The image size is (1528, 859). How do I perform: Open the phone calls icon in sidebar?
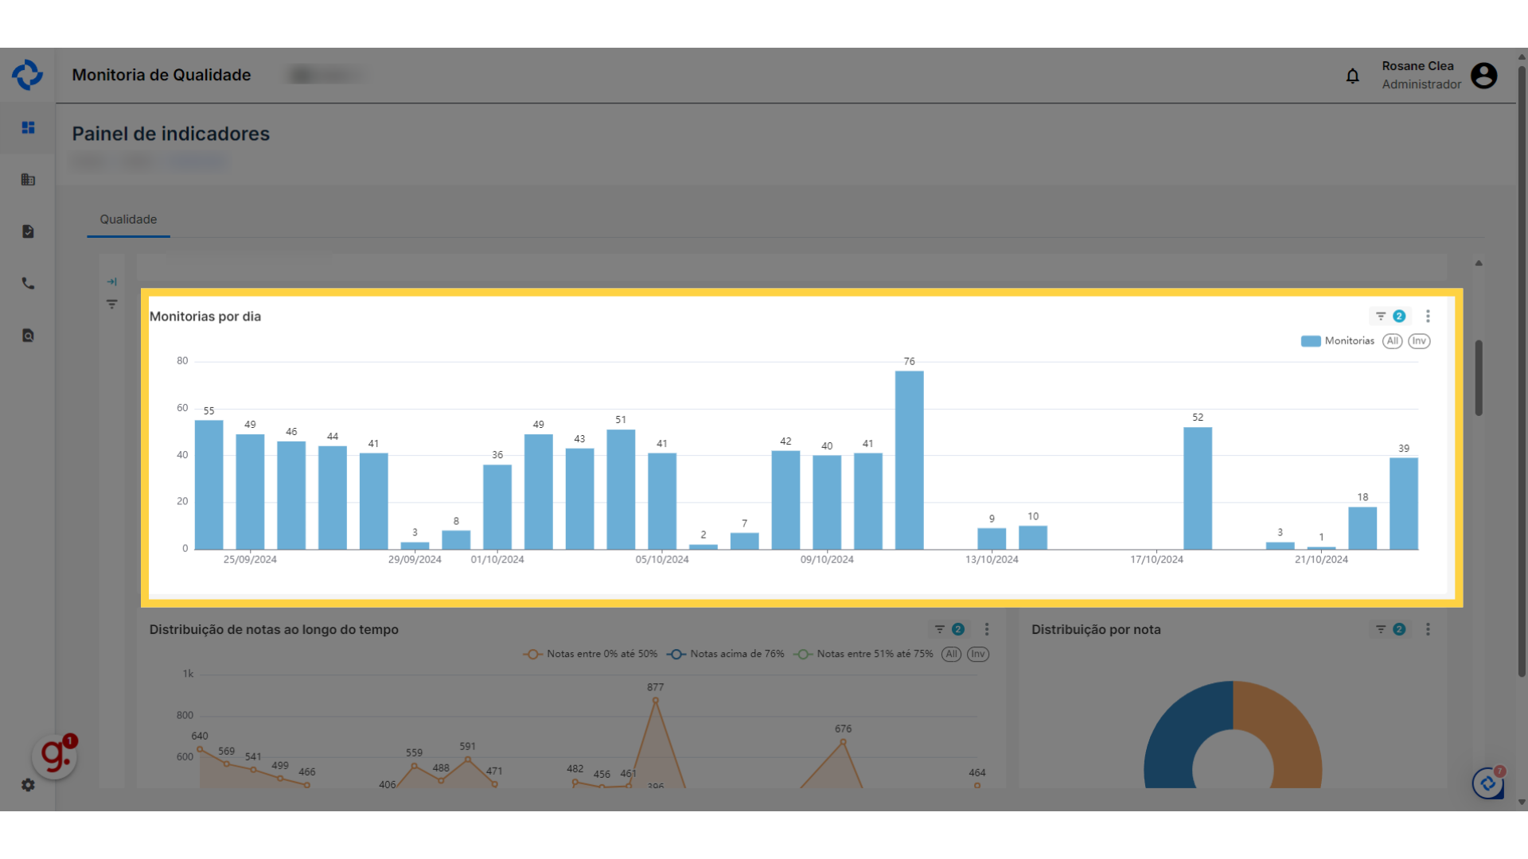coord(28,283)
